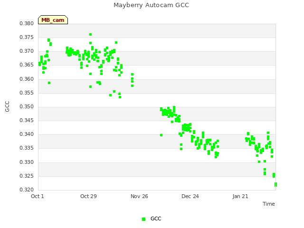Click the green GCC legend swatch
This screenshot has width=304, height=228.
point(143,219)
